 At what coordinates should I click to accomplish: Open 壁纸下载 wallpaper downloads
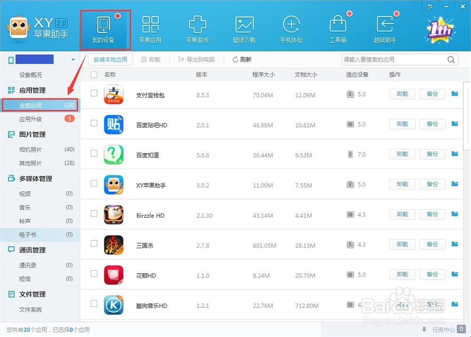coord(244,30)
